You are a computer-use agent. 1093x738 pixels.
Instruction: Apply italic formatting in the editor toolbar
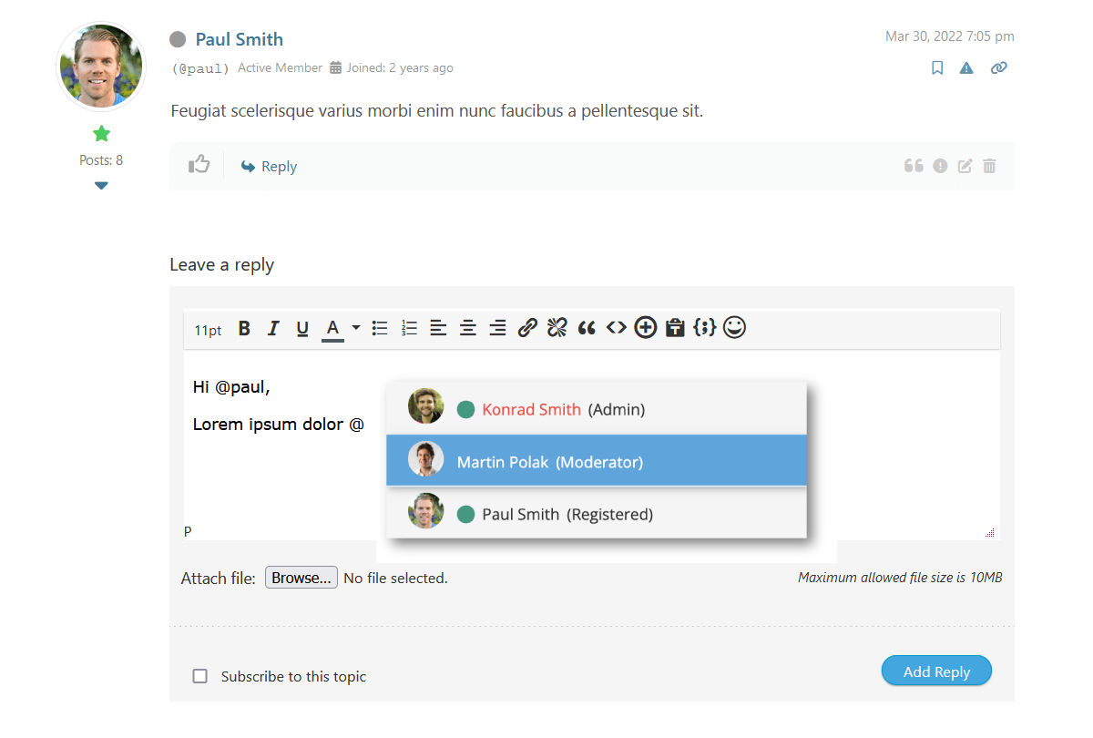273,328
